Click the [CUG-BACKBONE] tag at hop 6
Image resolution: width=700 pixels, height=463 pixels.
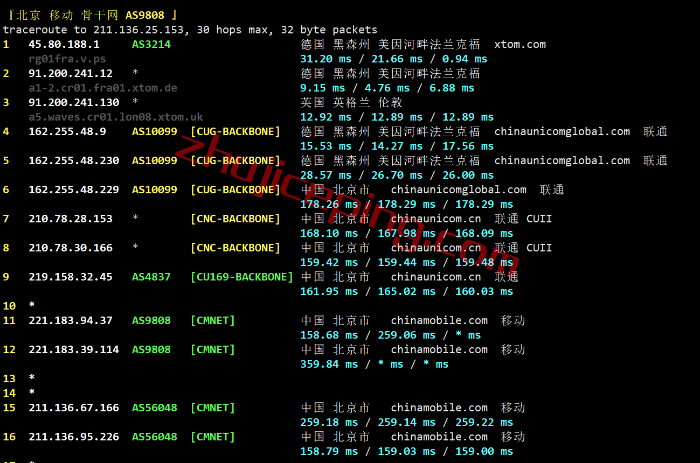[235, 190]
